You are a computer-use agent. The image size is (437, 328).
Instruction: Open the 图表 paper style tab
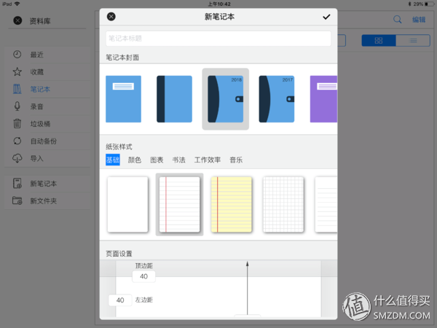point(157,160)
